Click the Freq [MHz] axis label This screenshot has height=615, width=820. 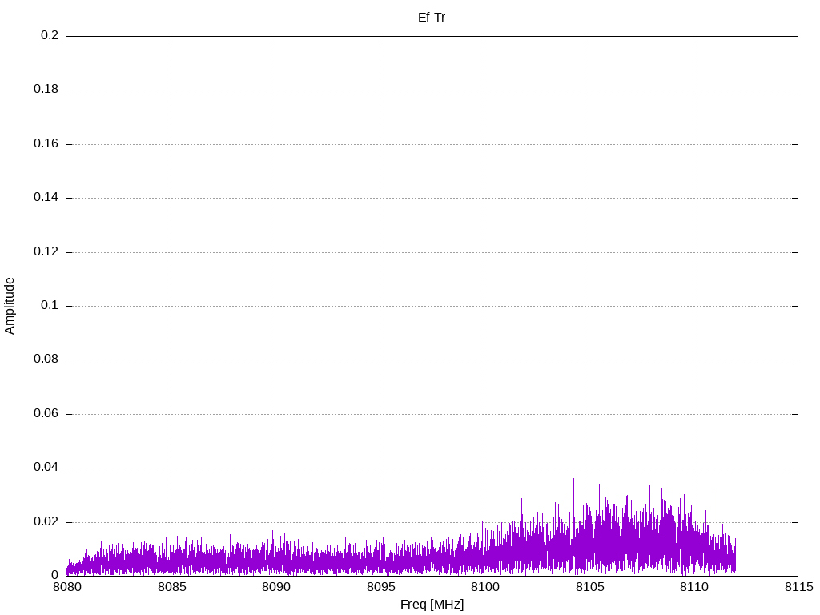click(432, 605)
